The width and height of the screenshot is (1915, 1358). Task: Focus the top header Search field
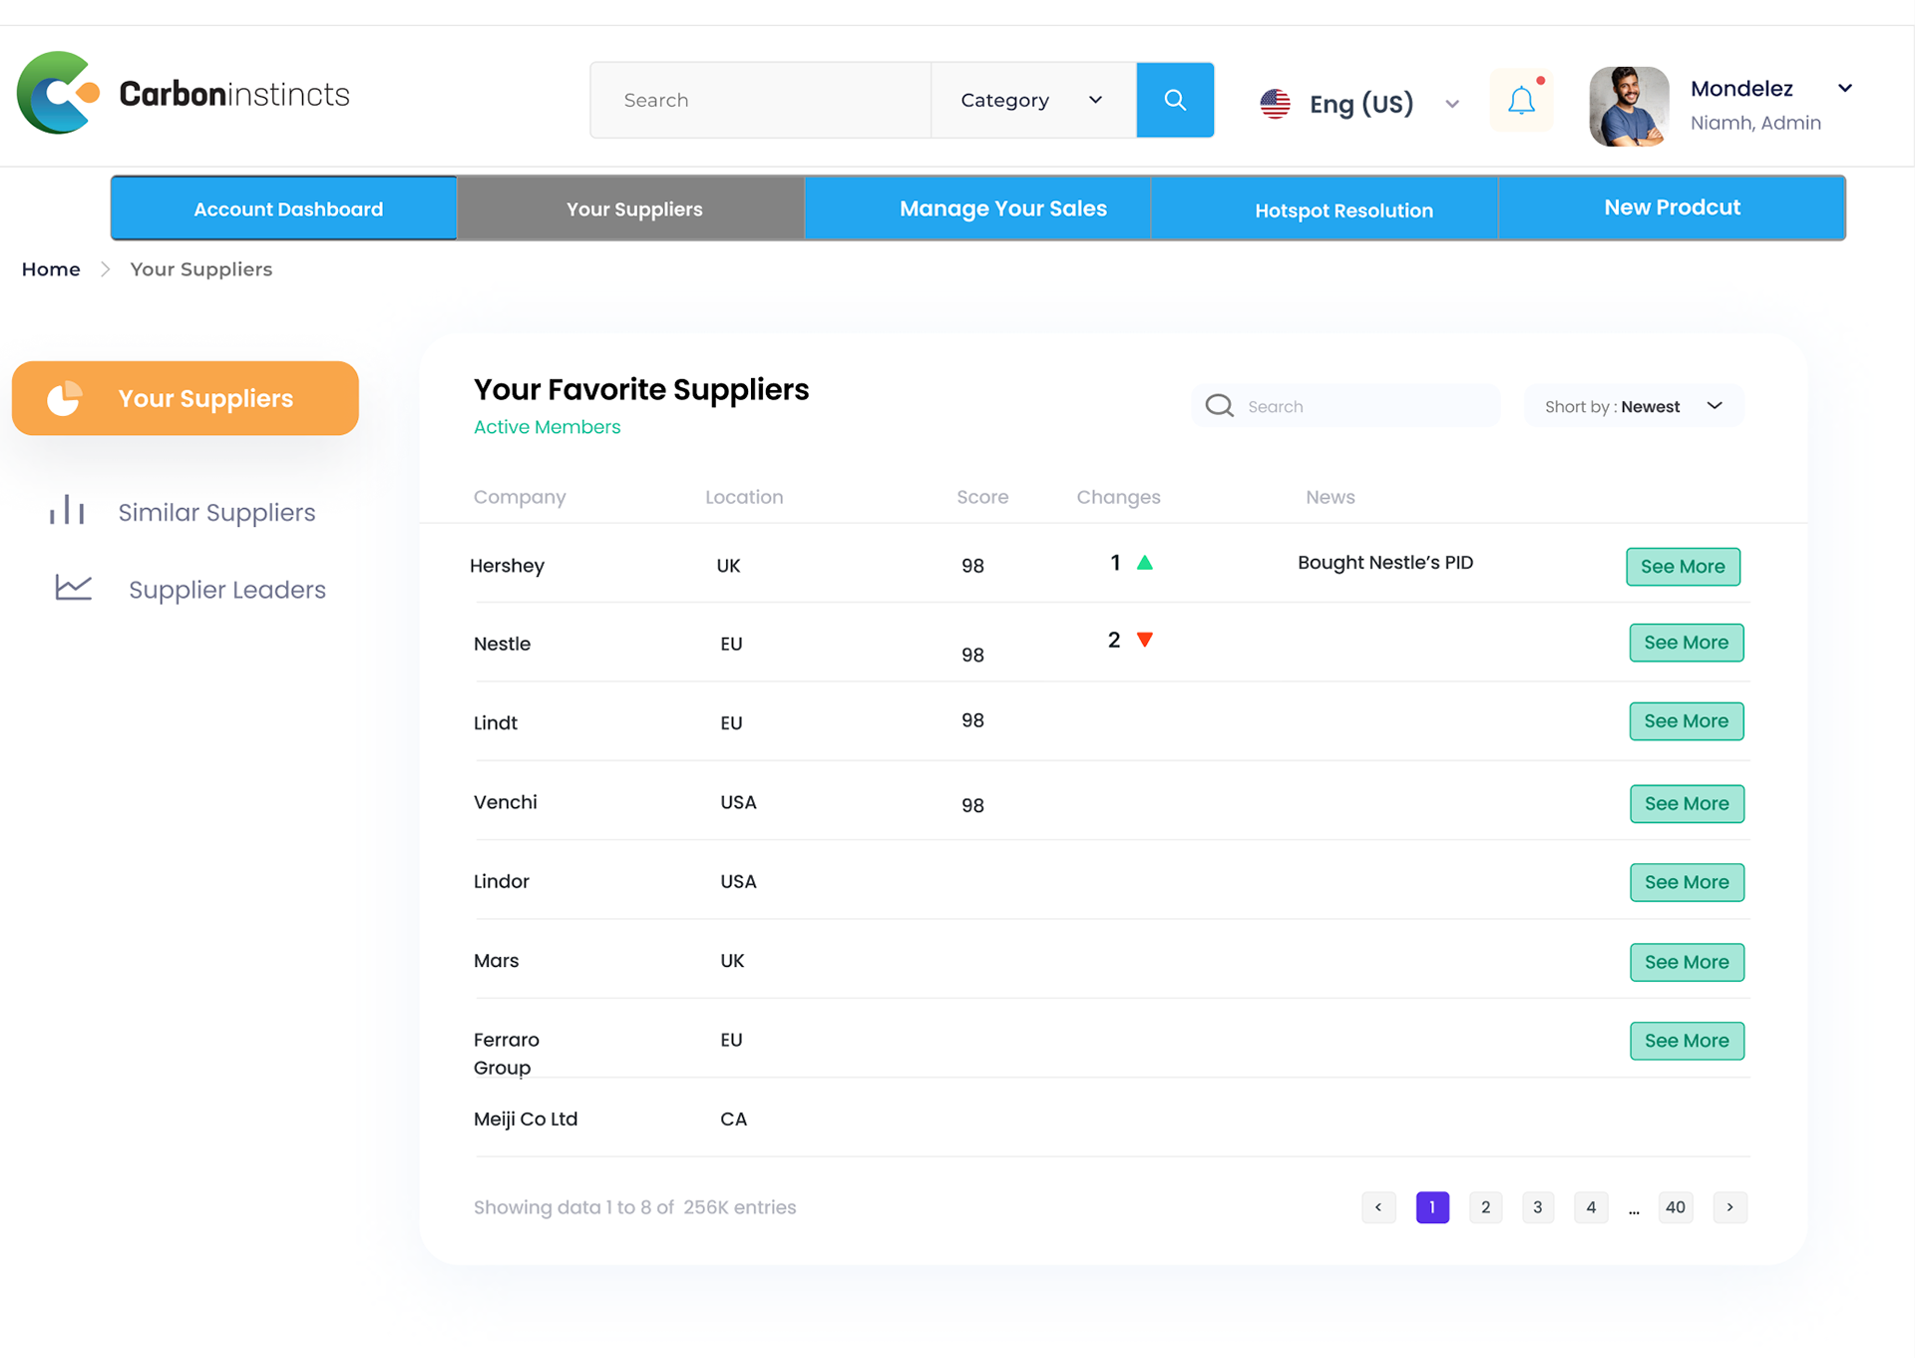tap(760, 100)
